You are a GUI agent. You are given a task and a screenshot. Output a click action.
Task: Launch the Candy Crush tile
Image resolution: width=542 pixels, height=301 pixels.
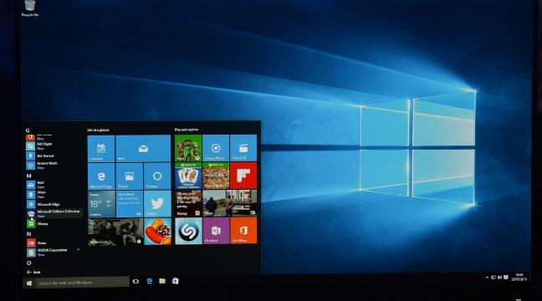157,232
